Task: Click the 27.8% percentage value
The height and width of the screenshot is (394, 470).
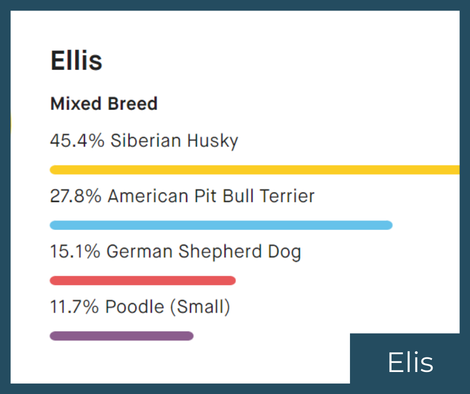Action: coord(76,196)
